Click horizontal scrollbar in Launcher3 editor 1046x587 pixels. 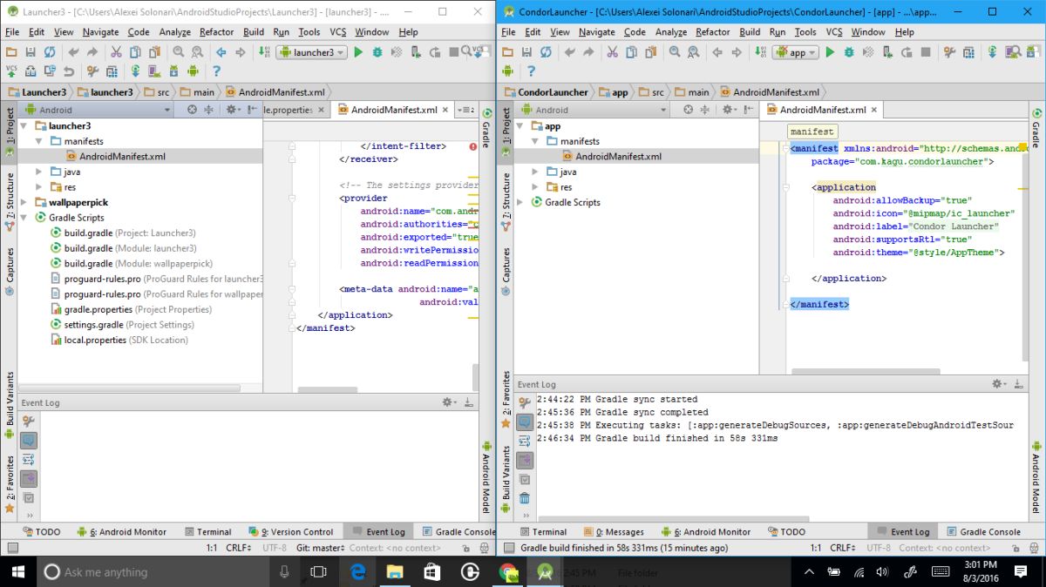(327, 389)
